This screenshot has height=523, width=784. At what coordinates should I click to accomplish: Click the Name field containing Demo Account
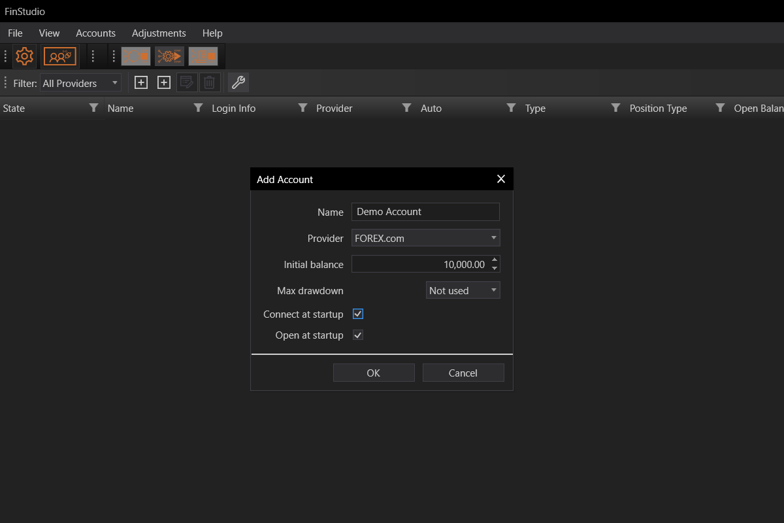tap(425, 212)
